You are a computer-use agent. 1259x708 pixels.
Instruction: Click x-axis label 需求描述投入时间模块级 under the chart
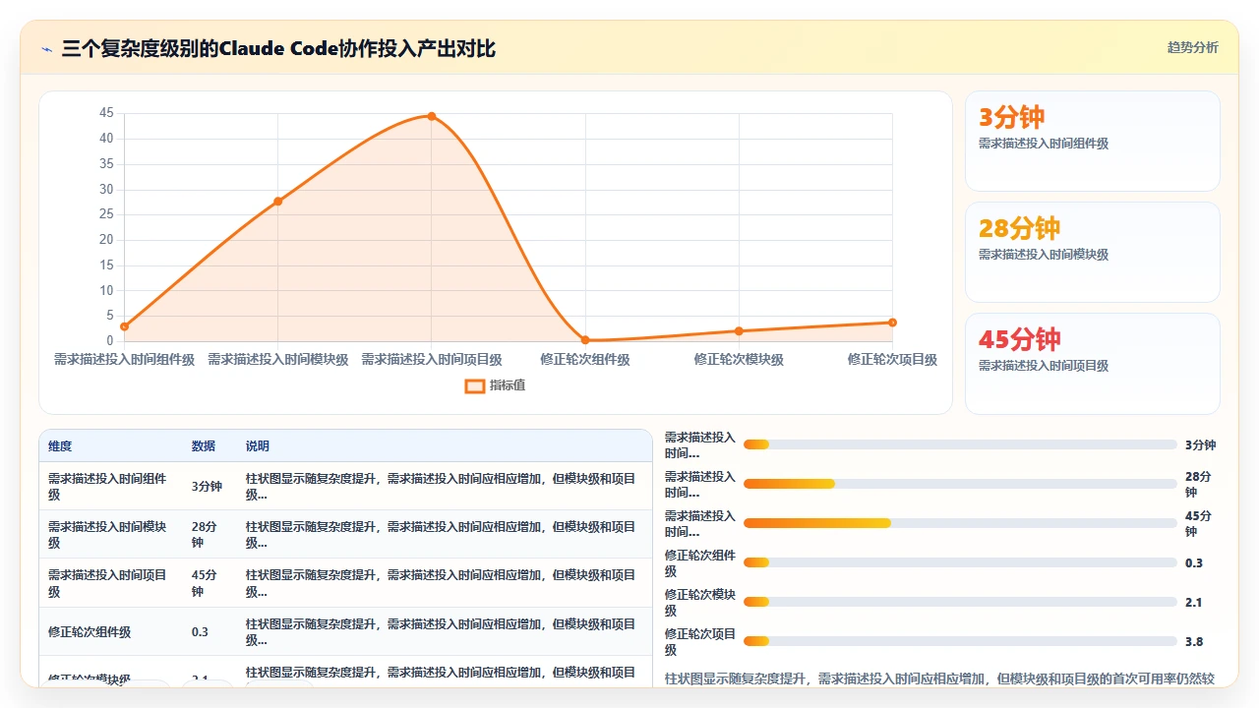[x=277, y=360]
